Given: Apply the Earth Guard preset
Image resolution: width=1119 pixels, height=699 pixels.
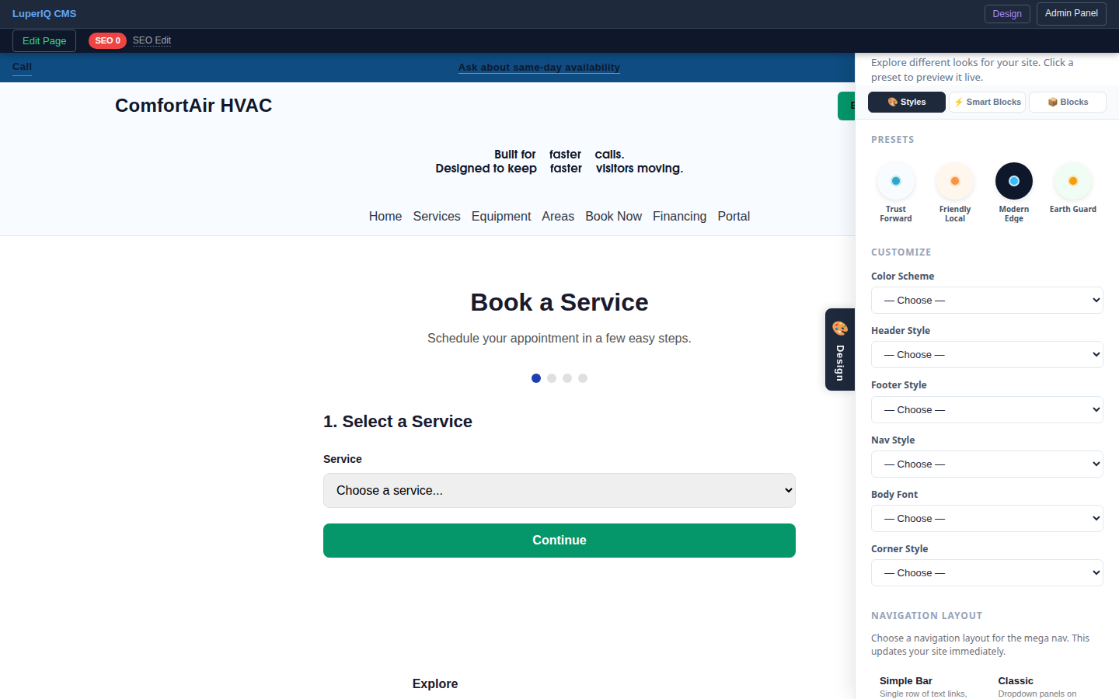Looking at the screenshot, I should (x=1072, y=179).
